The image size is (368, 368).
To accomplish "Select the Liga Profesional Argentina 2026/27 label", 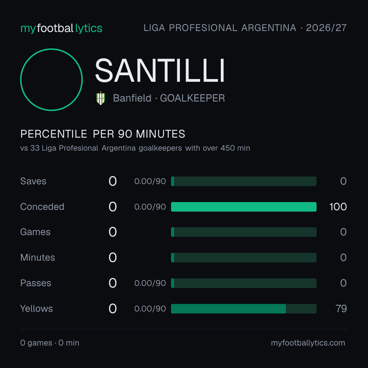I will click(245, 28).
